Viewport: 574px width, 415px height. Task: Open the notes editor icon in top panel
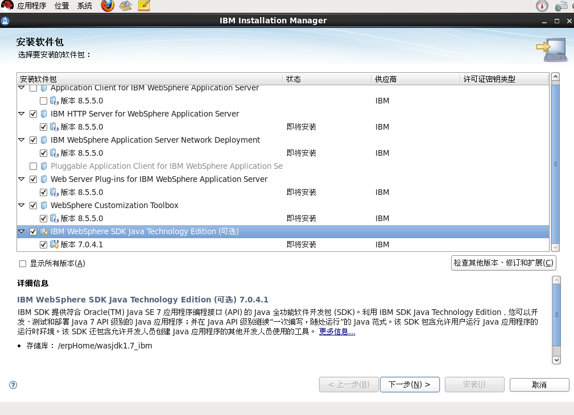click(x=144, y=6)
